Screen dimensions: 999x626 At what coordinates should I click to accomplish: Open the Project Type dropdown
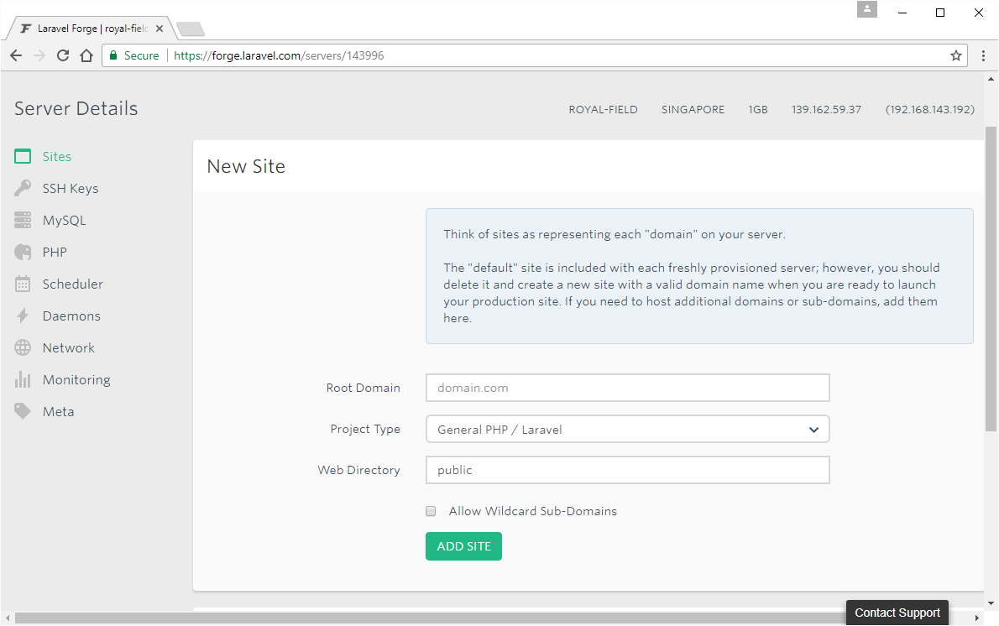(627, 430)
